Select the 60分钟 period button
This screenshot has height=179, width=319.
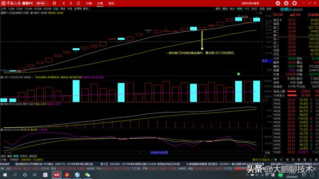tap(47, 9)
